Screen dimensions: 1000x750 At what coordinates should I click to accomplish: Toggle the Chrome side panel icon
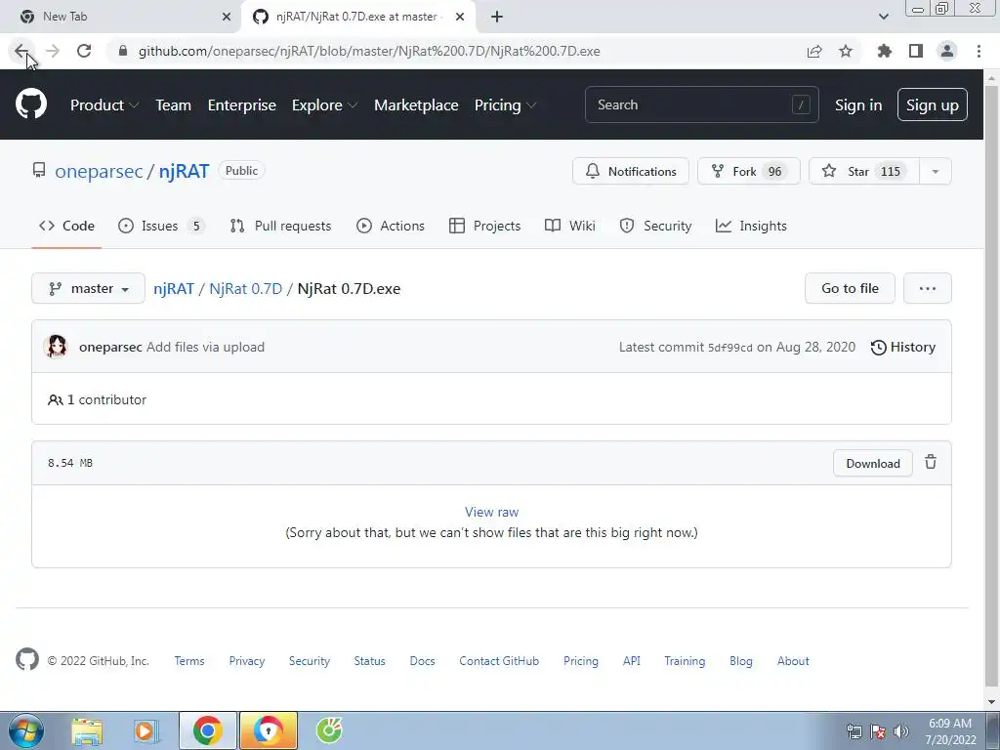point(916,51)
